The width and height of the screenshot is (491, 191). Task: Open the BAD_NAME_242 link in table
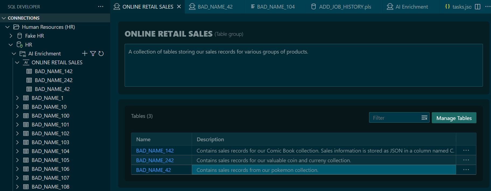tap(155, 160)
